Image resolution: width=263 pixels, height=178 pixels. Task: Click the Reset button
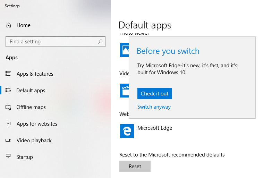tap(135, 166)
